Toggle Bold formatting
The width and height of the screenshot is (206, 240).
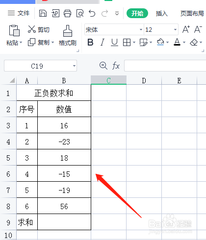[90, 43]
